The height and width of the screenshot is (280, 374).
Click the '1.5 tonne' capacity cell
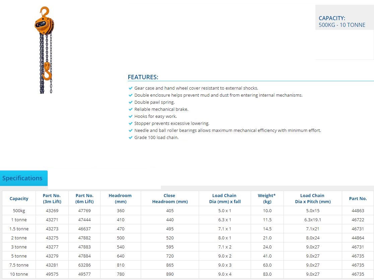click(19, 229)
